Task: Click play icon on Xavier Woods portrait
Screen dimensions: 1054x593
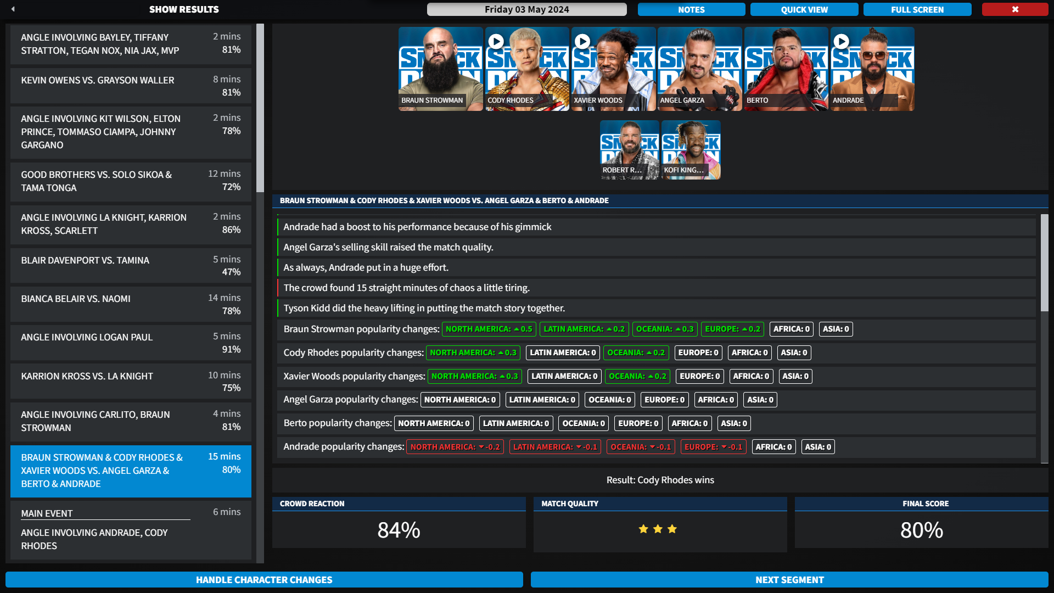Action: (582, 41)
